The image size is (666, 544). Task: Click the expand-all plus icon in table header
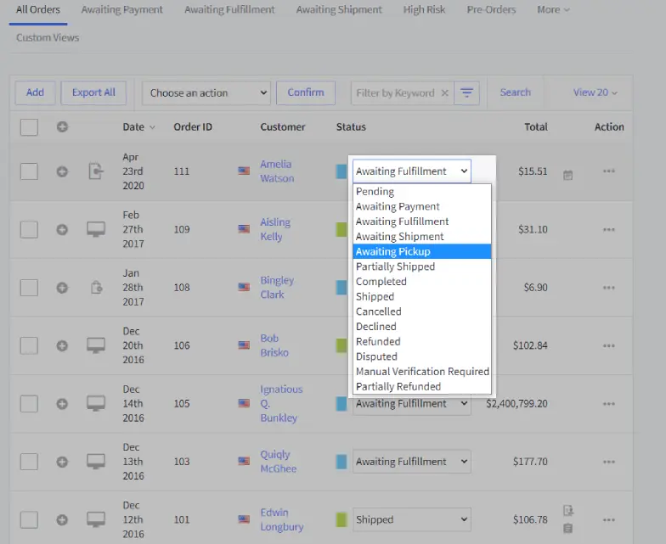pyautogui.click(x=62, y=127)
